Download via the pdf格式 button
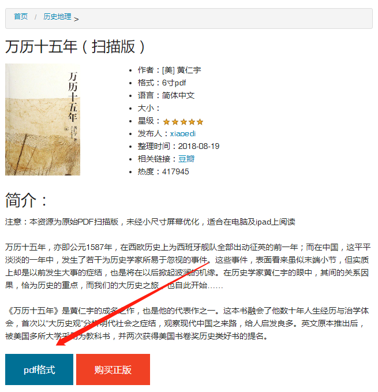Viewport: 378px width, 392px height. coord(39,369)
